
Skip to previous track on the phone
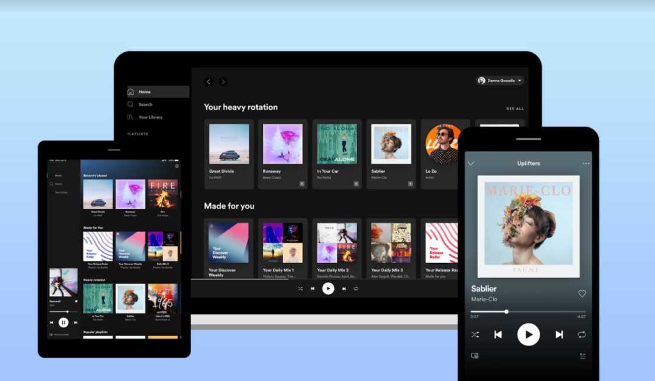point(498,334)
